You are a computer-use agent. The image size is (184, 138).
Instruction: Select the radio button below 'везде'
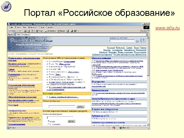click(49, 124)
